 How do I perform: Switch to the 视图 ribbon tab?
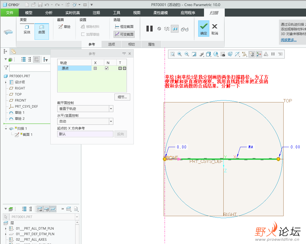click(x=137, y=13)
